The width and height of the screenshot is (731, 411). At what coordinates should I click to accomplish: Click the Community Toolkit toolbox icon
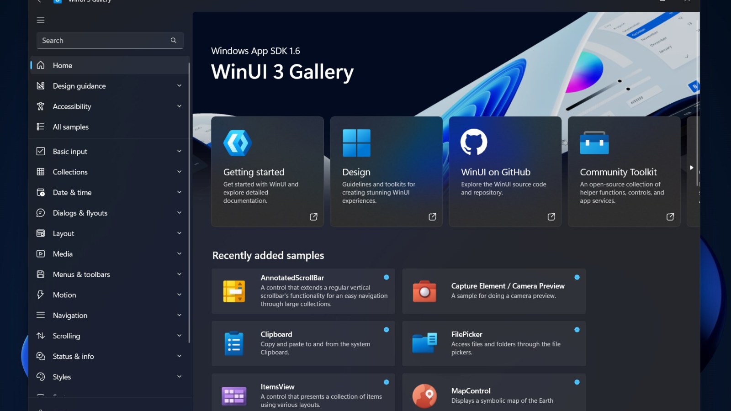[x=594, y=143]
